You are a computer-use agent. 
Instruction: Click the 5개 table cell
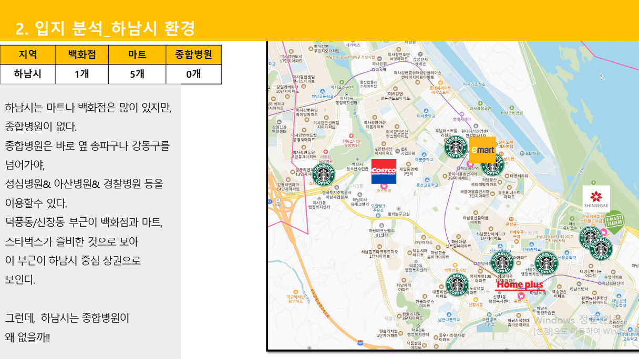(x=137, y=74)
